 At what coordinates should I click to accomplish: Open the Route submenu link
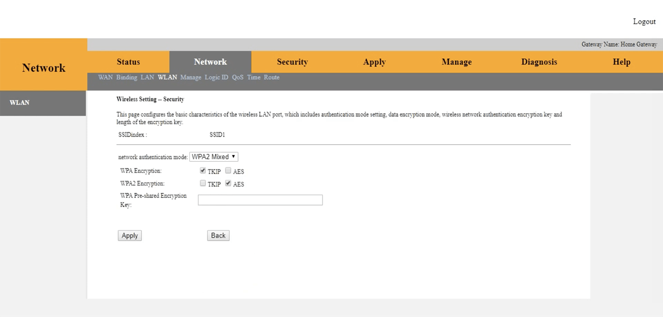coord(271,78)
